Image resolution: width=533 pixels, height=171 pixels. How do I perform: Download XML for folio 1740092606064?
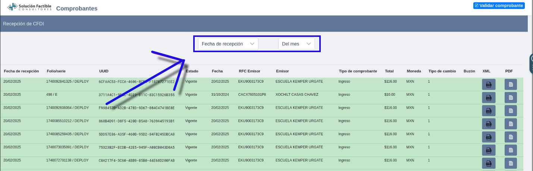point(489,111)
